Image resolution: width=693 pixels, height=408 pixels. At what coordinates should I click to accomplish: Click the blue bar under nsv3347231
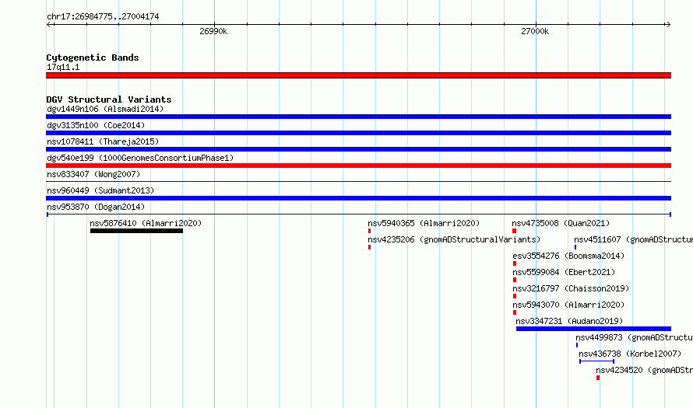pyautogui.click(x=593, y=329)
